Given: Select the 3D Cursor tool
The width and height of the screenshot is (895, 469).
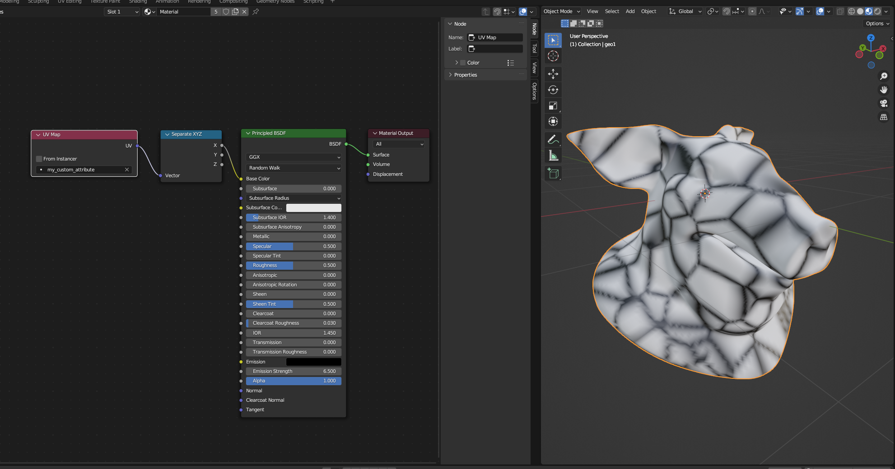Looking at the screenshot, I should (553, 56).
